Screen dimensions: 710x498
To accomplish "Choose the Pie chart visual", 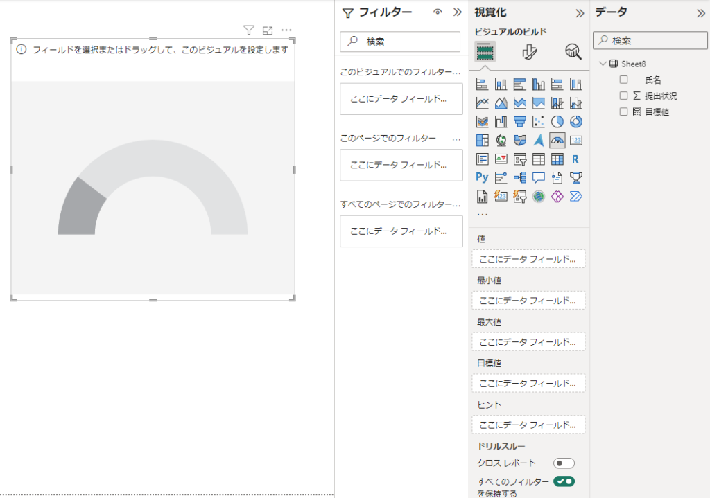I will coord(557,122).
